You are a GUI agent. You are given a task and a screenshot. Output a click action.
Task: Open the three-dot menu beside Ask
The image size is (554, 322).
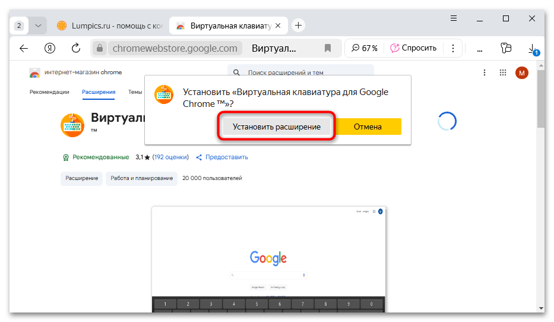(453, 48)
